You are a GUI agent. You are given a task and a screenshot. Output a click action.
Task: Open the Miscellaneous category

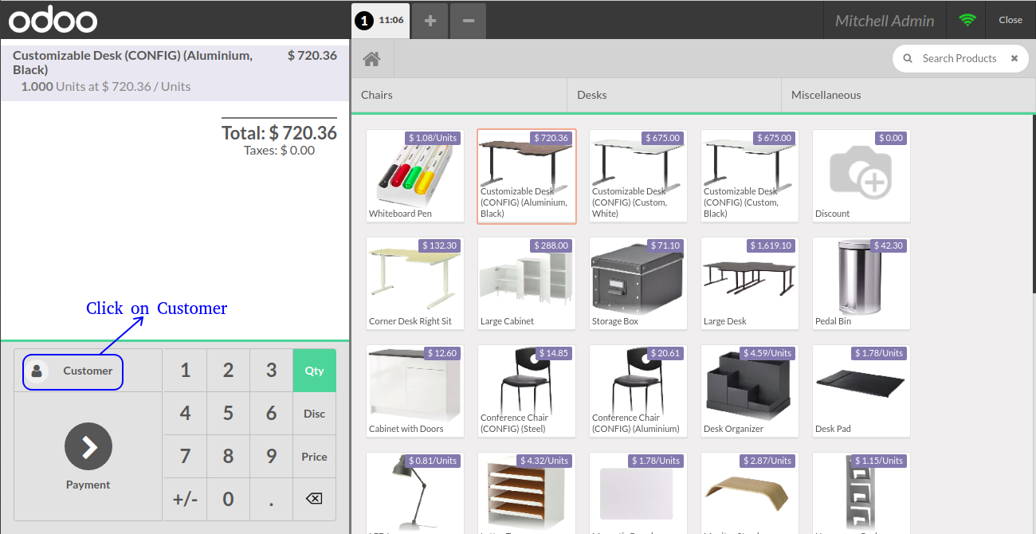908,95
